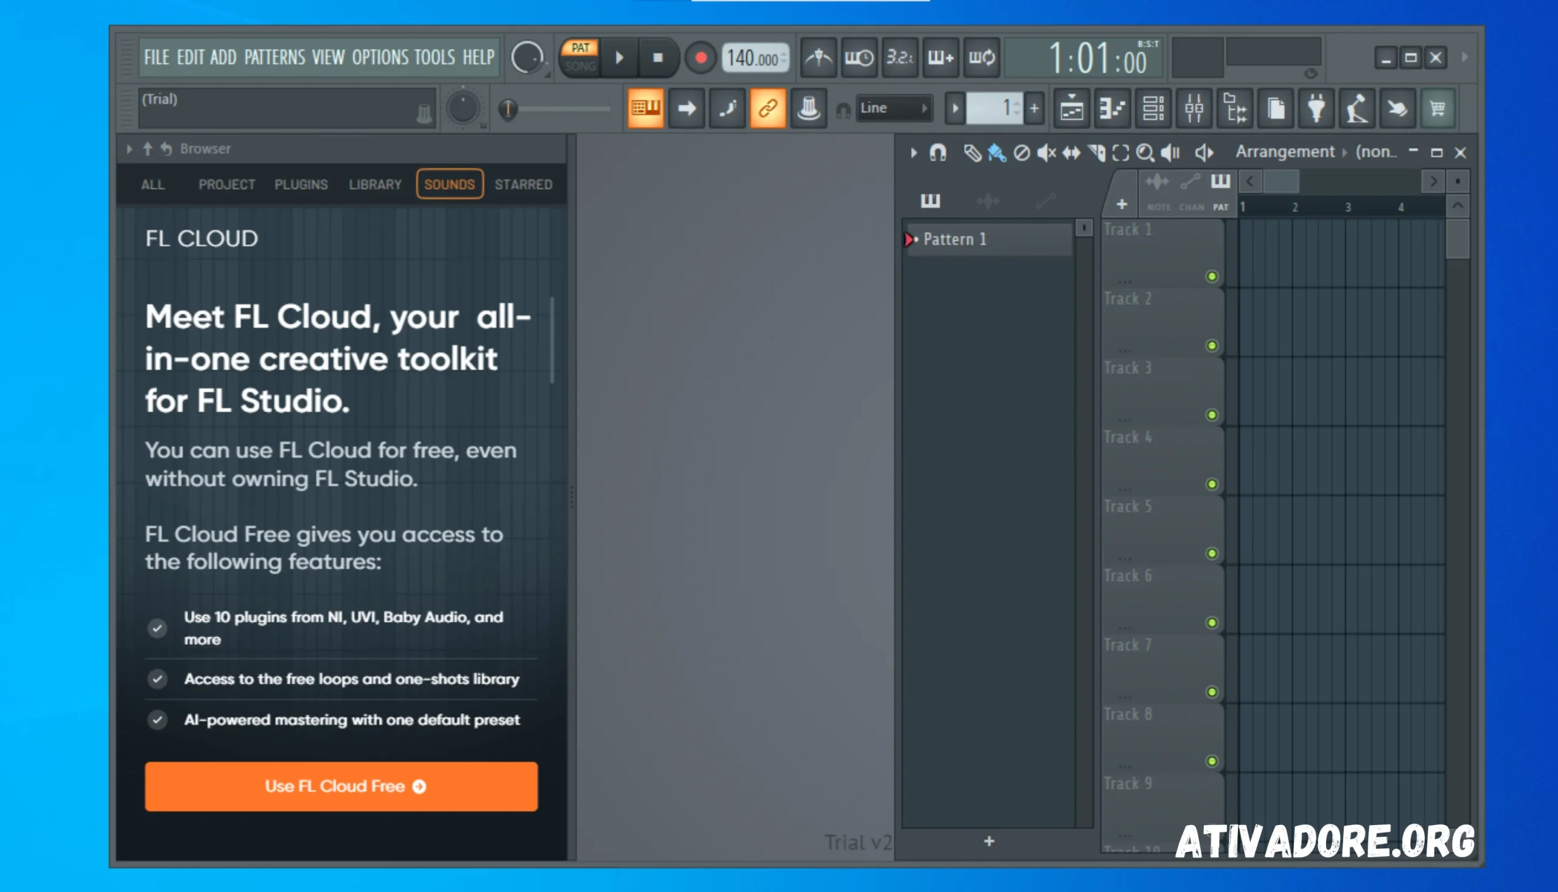
Task: Toggle typing keyboard to piano icon
Action: pos(646,108)
